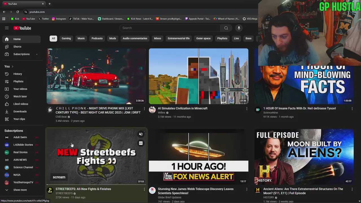Go back in browser history

(x=4, y=12)
